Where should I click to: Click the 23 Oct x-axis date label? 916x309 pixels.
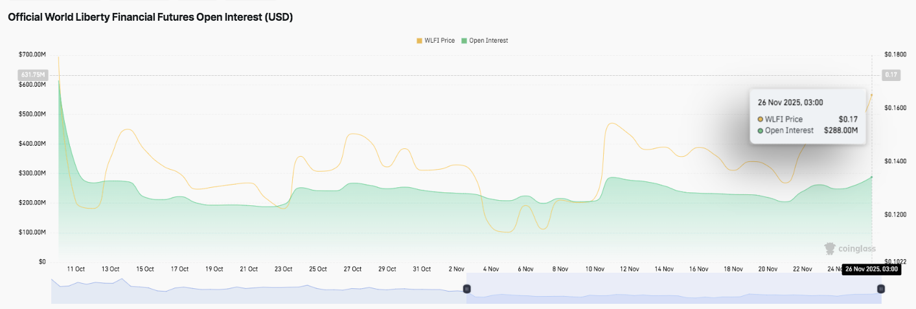point(283,269)
